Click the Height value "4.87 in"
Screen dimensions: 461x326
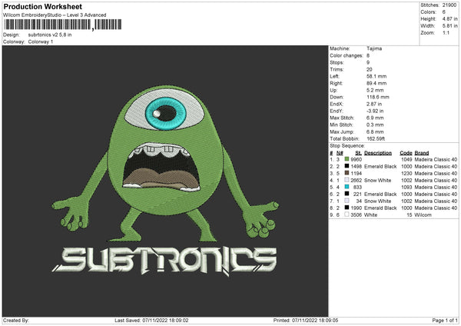(x=449, y=18)
